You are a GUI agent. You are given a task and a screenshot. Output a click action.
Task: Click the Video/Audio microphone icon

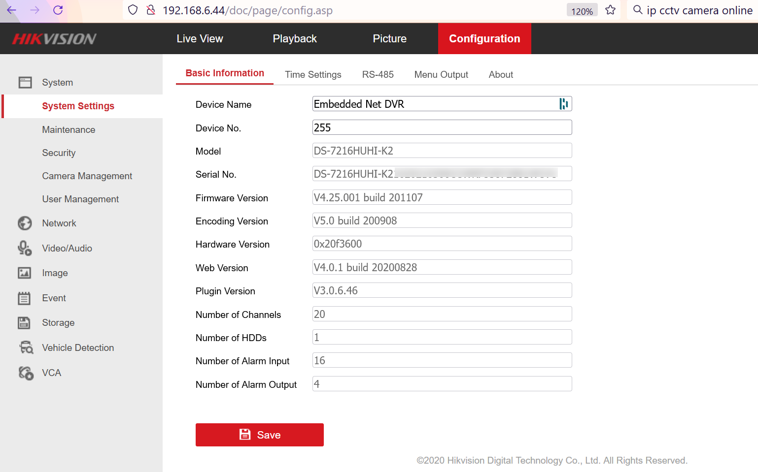(x=25, y=248)
